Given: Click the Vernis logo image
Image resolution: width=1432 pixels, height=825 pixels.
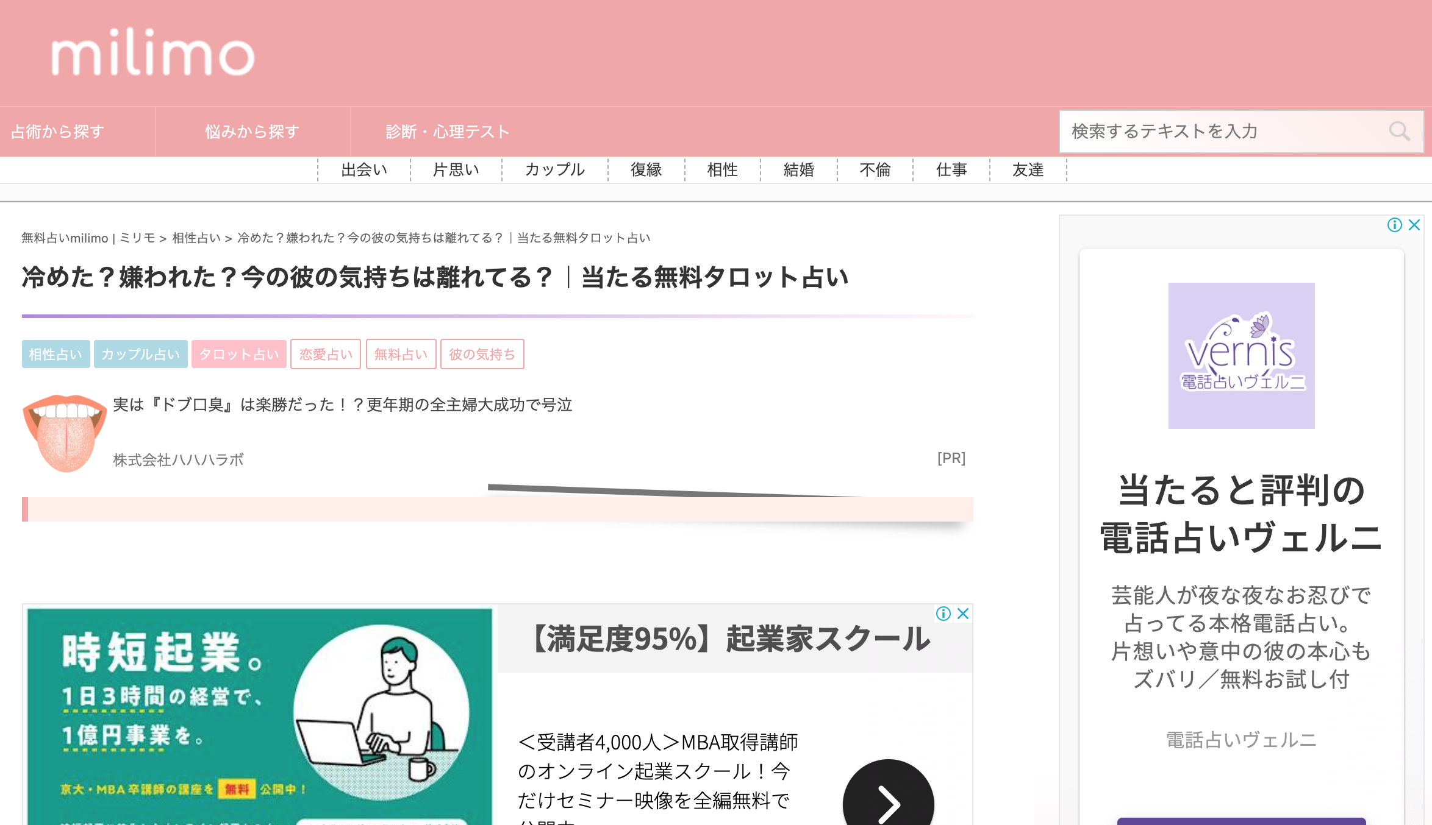Looking at the screenshot, I should pos(1241,355).
